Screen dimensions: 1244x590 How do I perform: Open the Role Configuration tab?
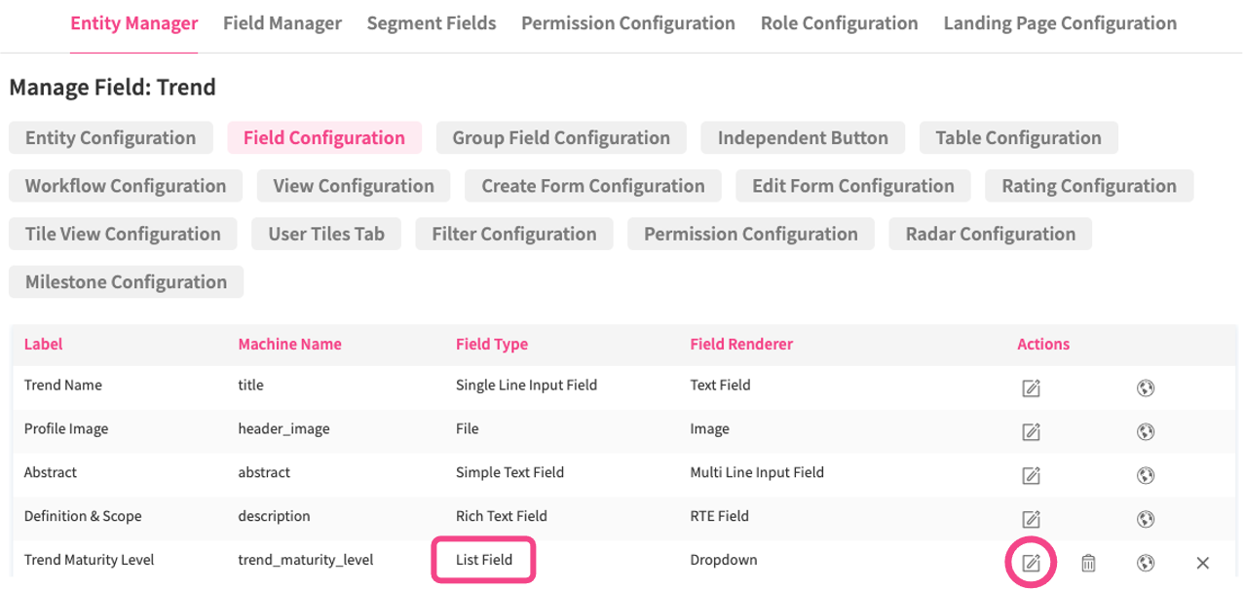839,23
